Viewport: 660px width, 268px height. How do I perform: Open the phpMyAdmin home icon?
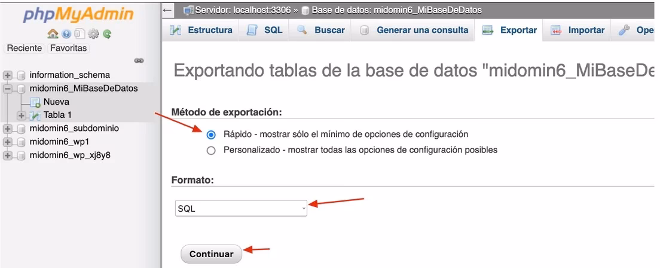53,33
